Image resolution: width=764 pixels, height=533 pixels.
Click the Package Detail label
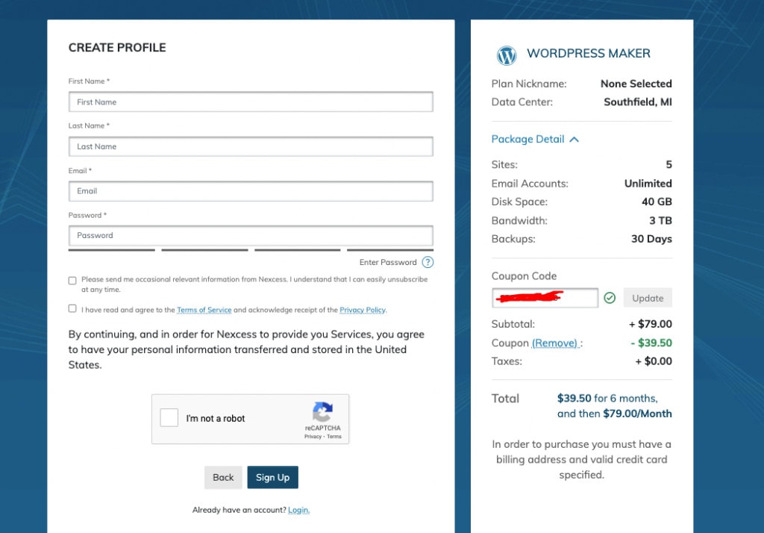click(527, 139)
